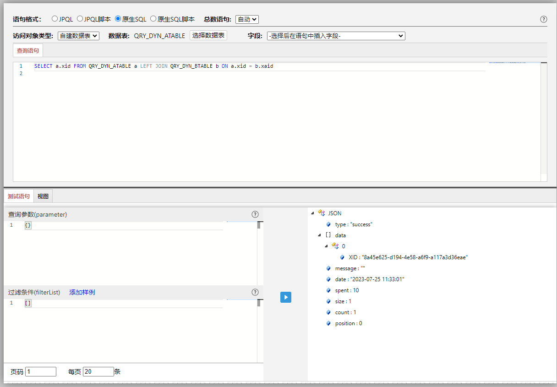Select the JPQL radio button
Image resolution: width=557 pixels, height=387 pixels.
55,19
